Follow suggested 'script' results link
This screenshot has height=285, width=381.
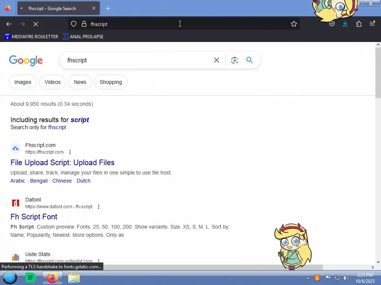point(80,120)
